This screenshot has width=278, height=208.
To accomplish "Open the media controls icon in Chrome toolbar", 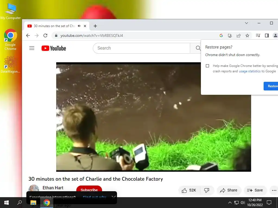I will (258, 35).
